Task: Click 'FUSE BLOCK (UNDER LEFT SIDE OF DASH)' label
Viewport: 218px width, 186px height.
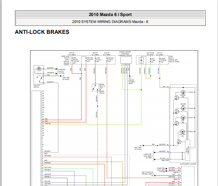Action: 174,59
